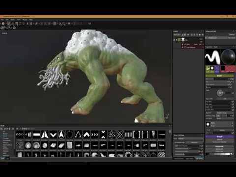This screenshot has height=177, width=236.
Task: Select the upward chevron alpha in shelf
Action: point(87,135)
